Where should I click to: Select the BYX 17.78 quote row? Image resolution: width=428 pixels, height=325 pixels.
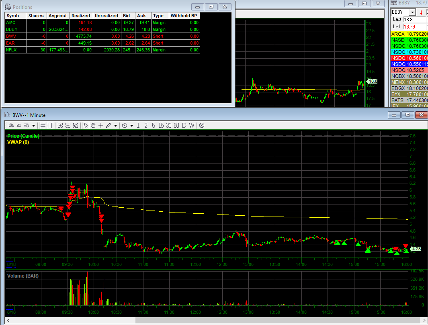coord(409,94)
